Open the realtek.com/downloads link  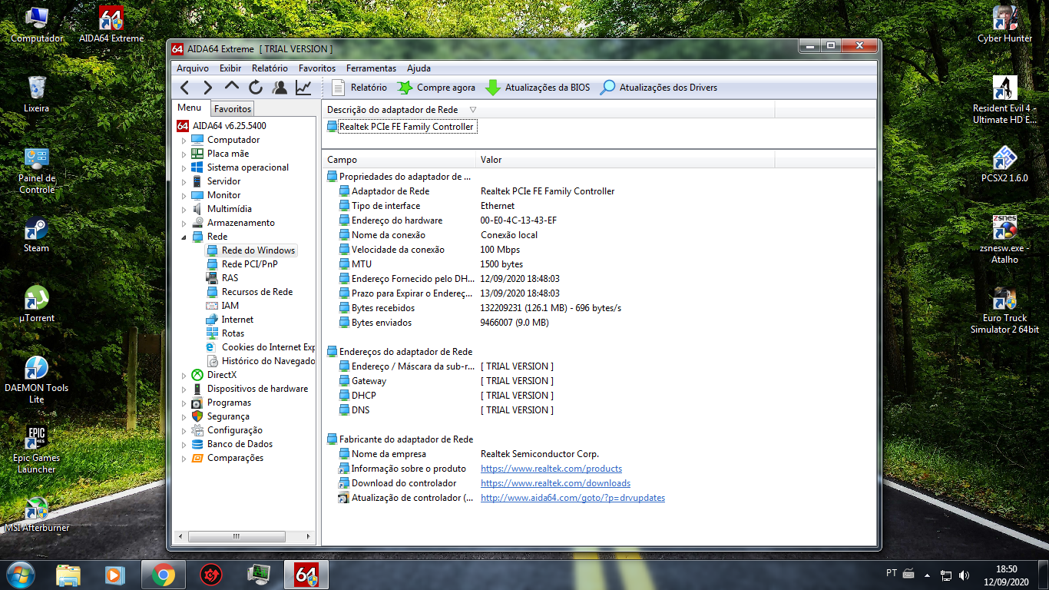(x=555, y=483)
